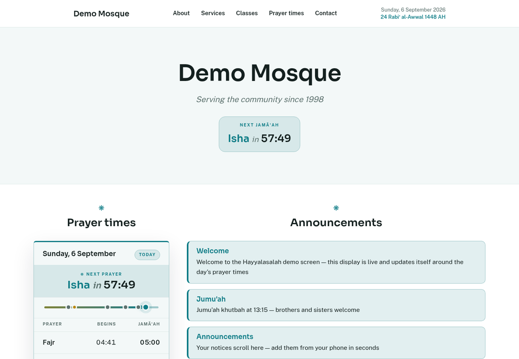
Task: Open the Announcements notice card
Action: pos(336,343)
